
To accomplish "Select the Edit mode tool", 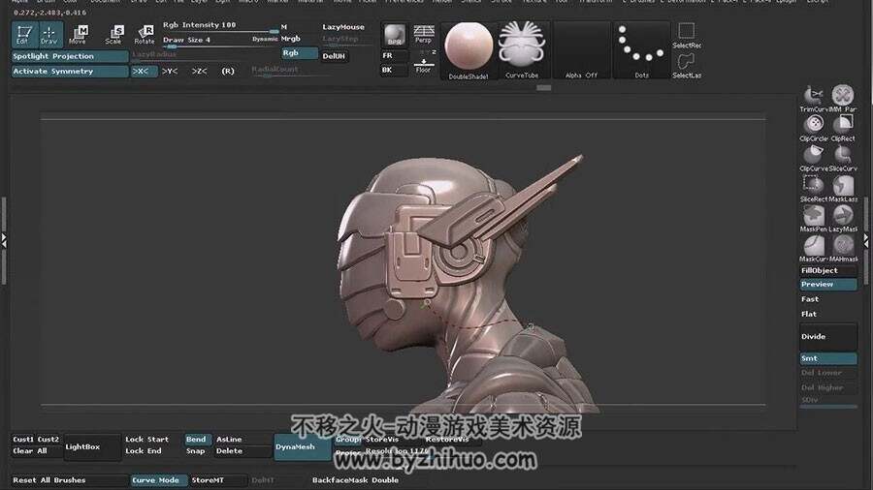I will tap(24, 35).
